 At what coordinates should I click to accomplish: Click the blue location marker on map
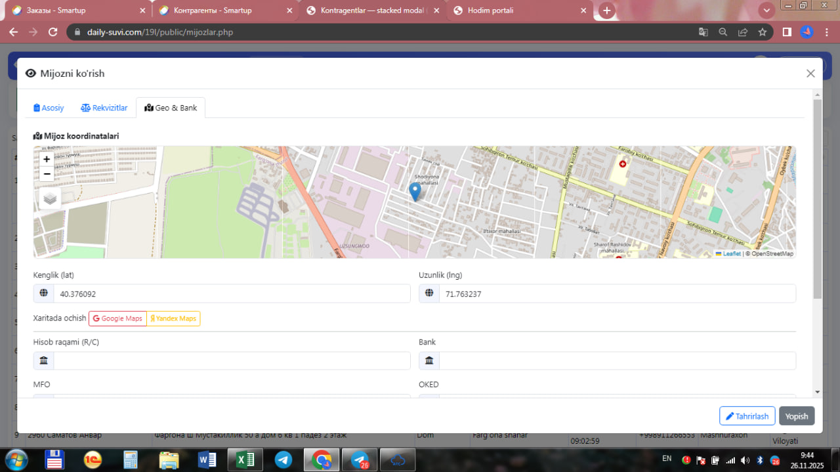click(x=415, y=191)
